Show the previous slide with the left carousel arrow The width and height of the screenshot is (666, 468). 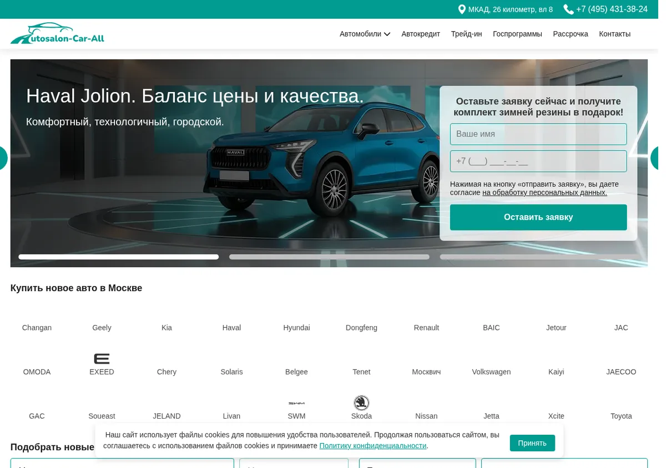(2, 158)
